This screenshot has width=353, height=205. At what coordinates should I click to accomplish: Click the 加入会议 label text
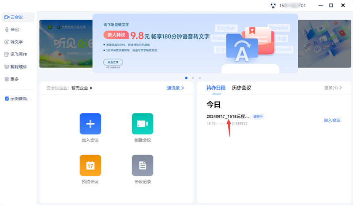90,140
